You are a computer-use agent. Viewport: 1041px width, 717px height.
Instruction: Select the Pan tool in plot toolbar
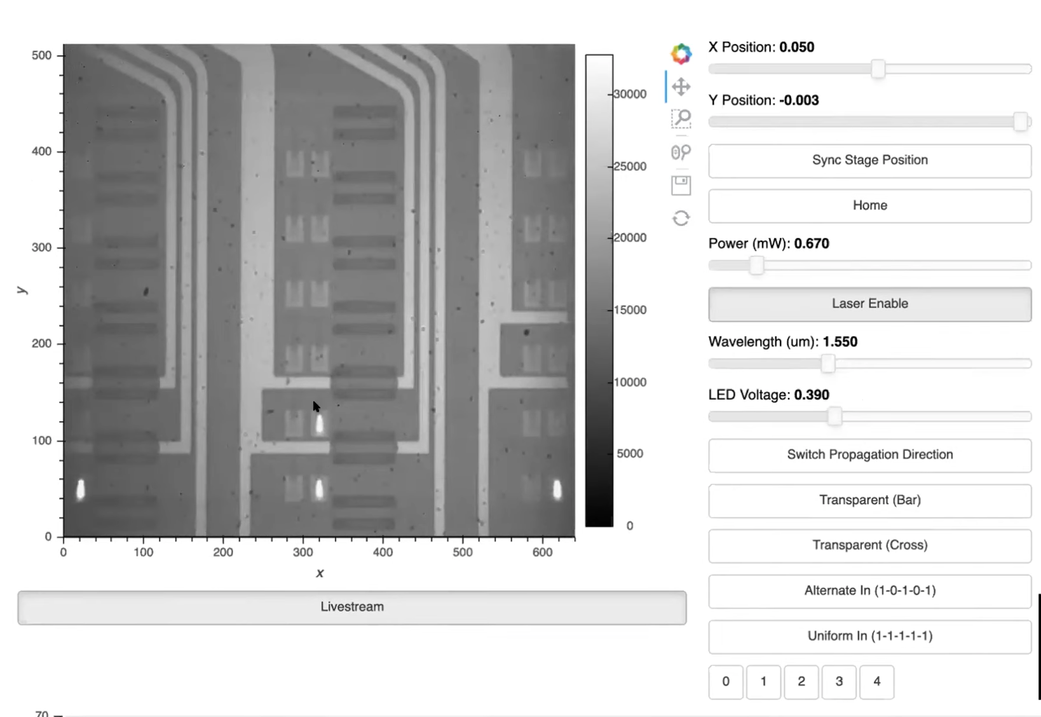[x=681, y=86]
